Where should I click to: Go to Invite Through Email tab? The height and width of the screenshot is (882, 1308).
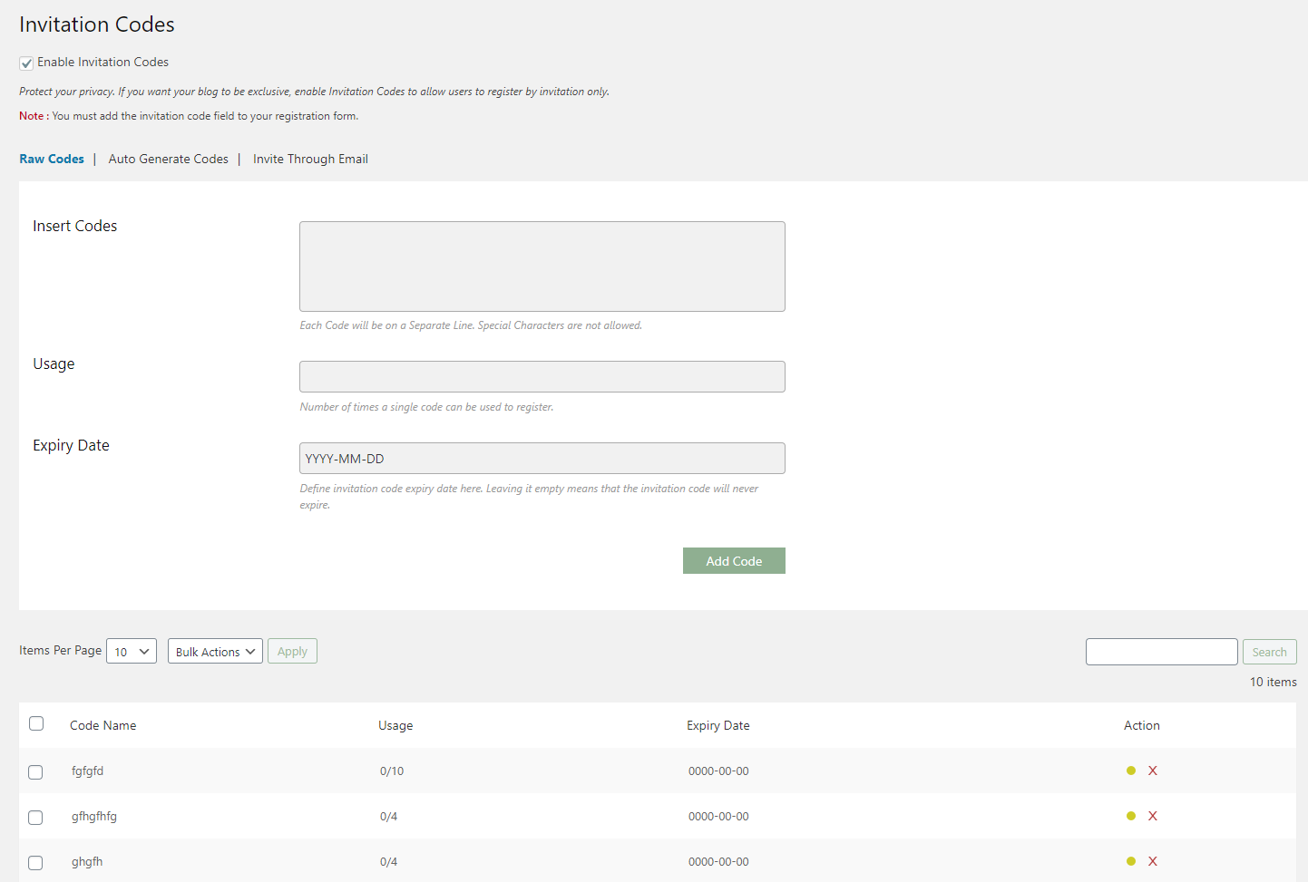(x=310, y=160)
